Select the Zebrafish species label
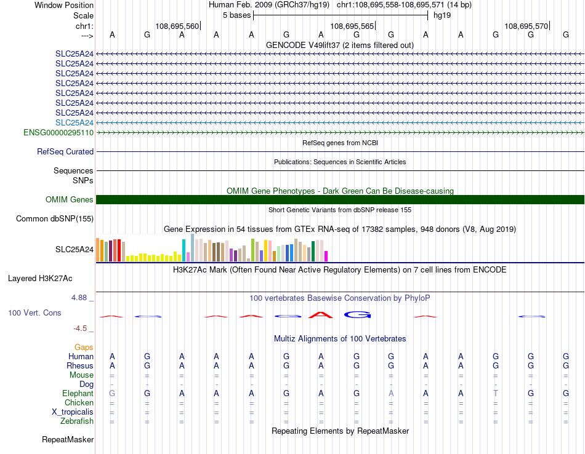 pos(77,421)
